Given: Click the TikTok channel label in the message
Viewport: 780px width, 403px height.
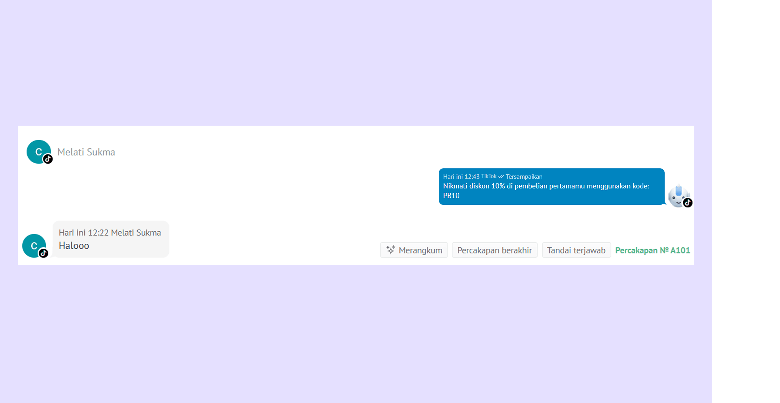Looking at the screenshot, I should click(489, 176).
